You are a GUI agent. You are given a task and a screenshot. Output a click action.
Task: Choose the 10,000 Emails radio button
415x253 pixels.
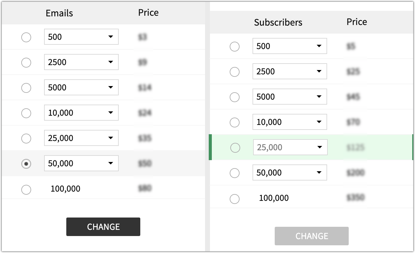tap(26, 113)
